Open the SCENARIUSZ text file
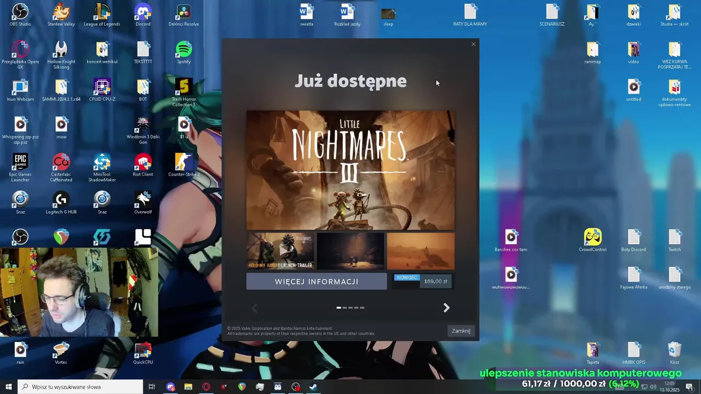Screen dimensions: 701x394 pyautogui.click(x=552, y=15)
